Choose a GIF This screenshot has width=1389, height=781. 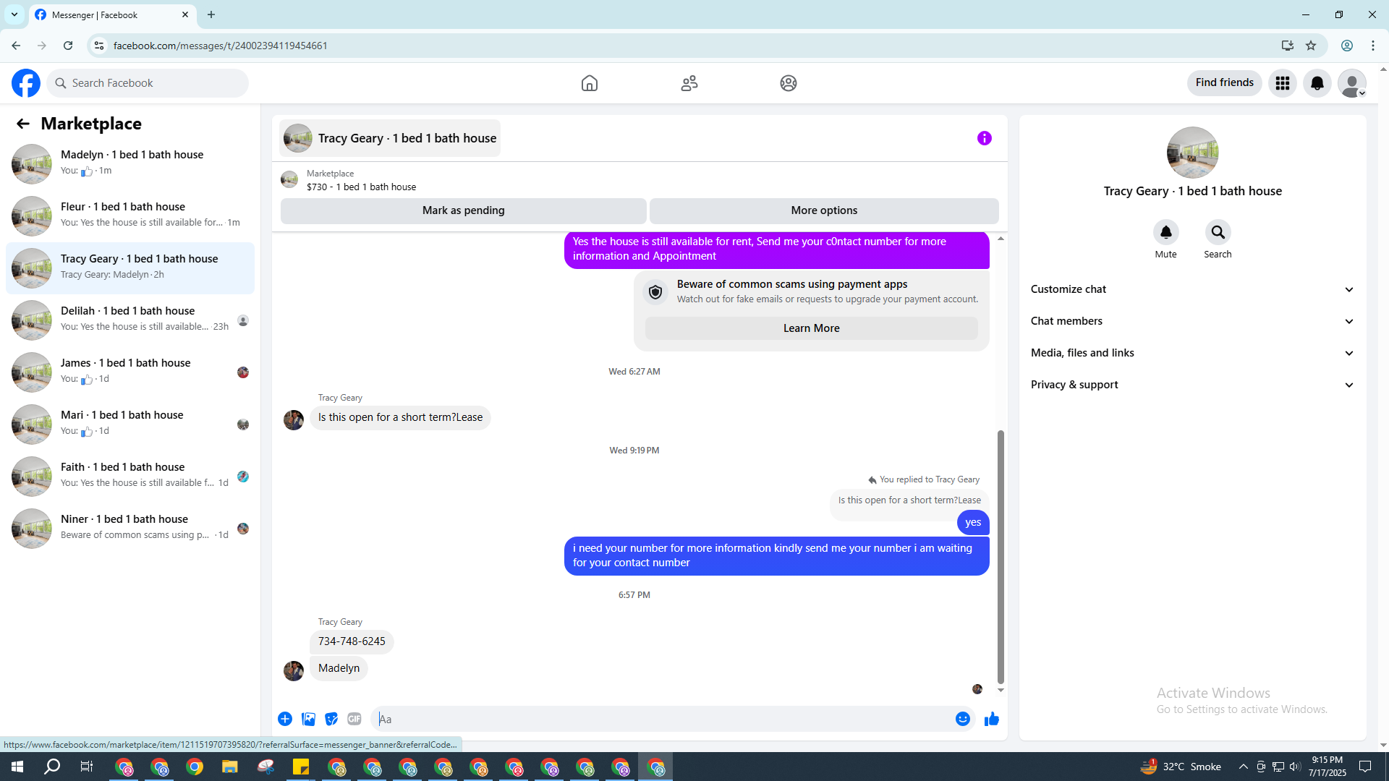pos(354,719)
